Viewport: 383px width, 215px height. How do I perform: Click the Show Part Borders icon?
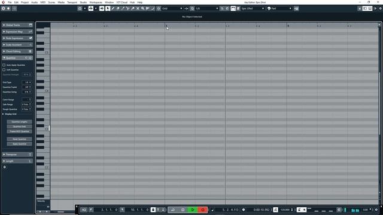click(233, 8)
